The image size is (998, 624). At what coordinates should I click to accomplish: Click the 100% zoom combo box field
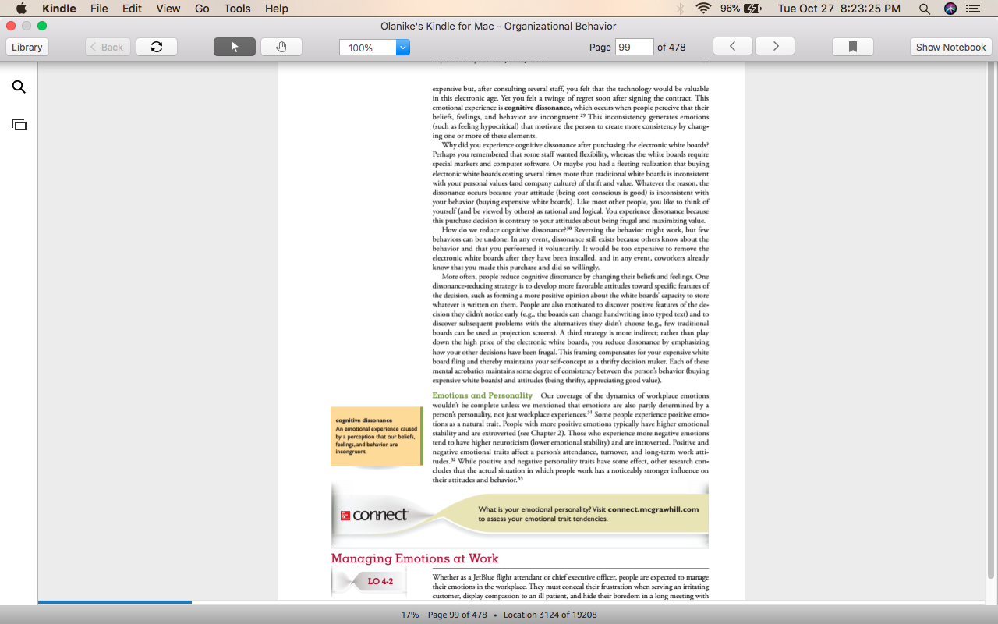(x=374, y=48)
